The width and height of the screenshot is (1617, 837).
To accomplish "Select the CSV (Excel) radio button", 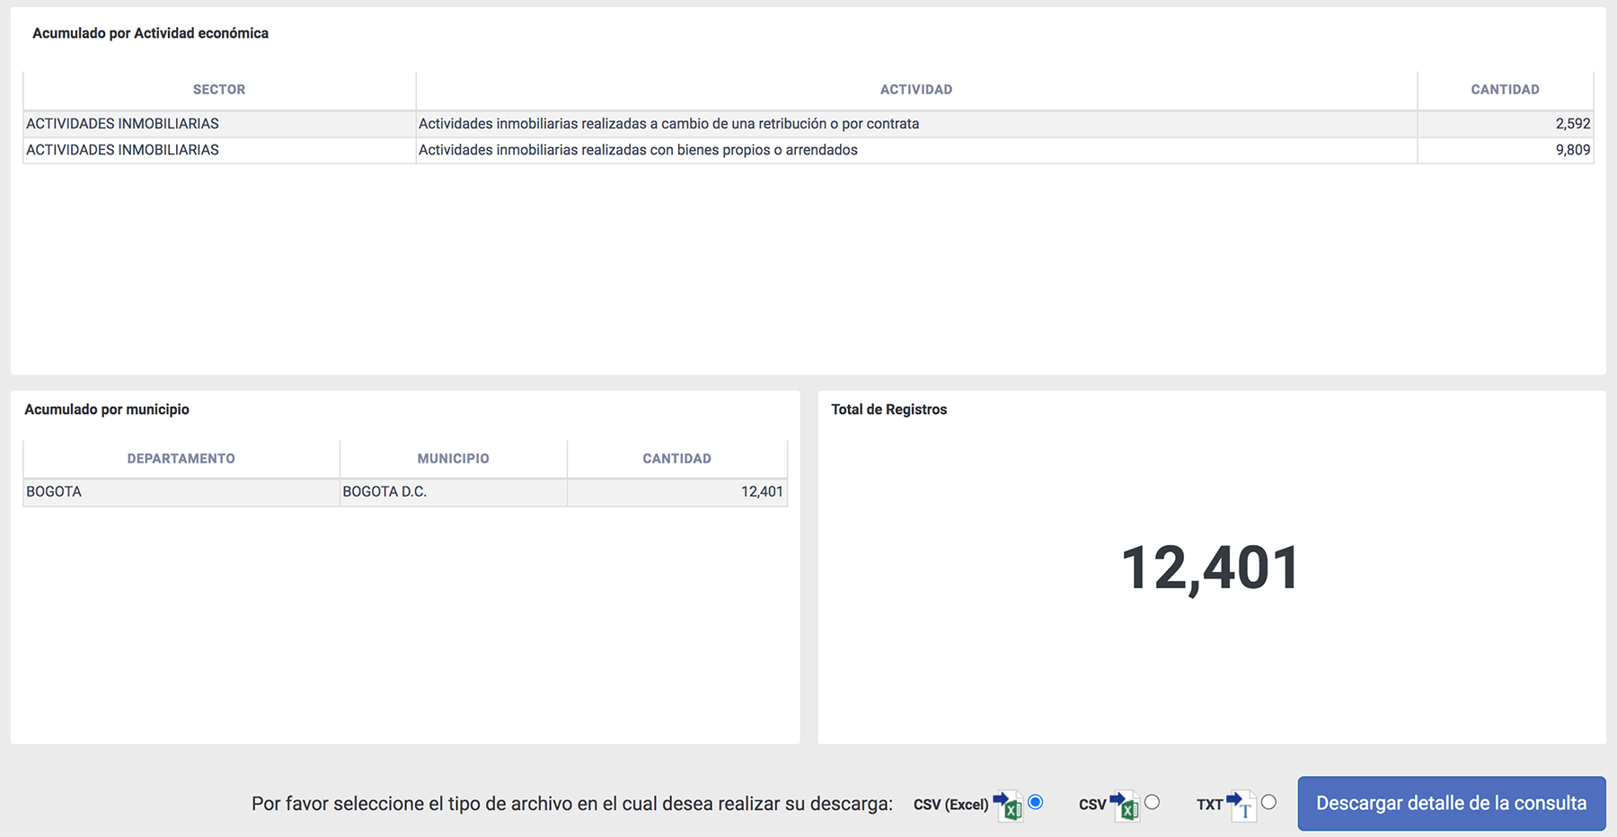I will [x=1036, y=802].
